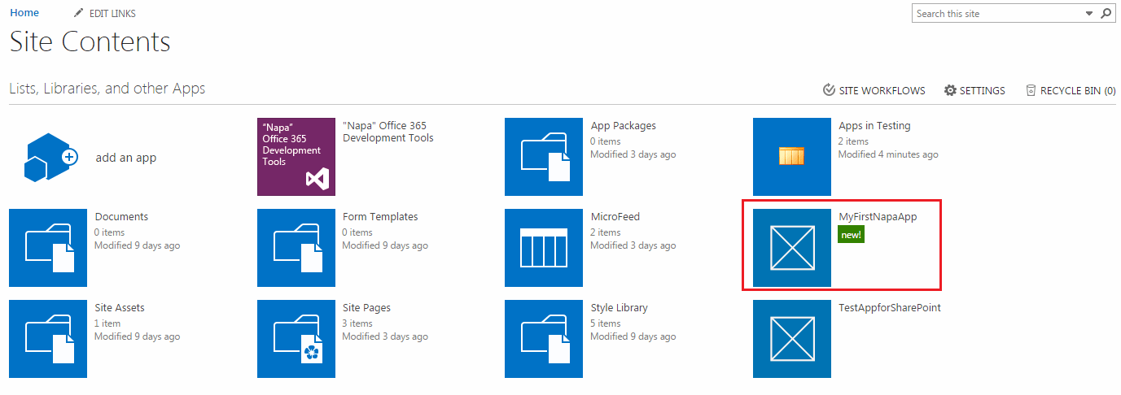The image size is (1121, 395).
Task: Click "2 items" under Apps in Testing
Action: click(x=854, y=141)
